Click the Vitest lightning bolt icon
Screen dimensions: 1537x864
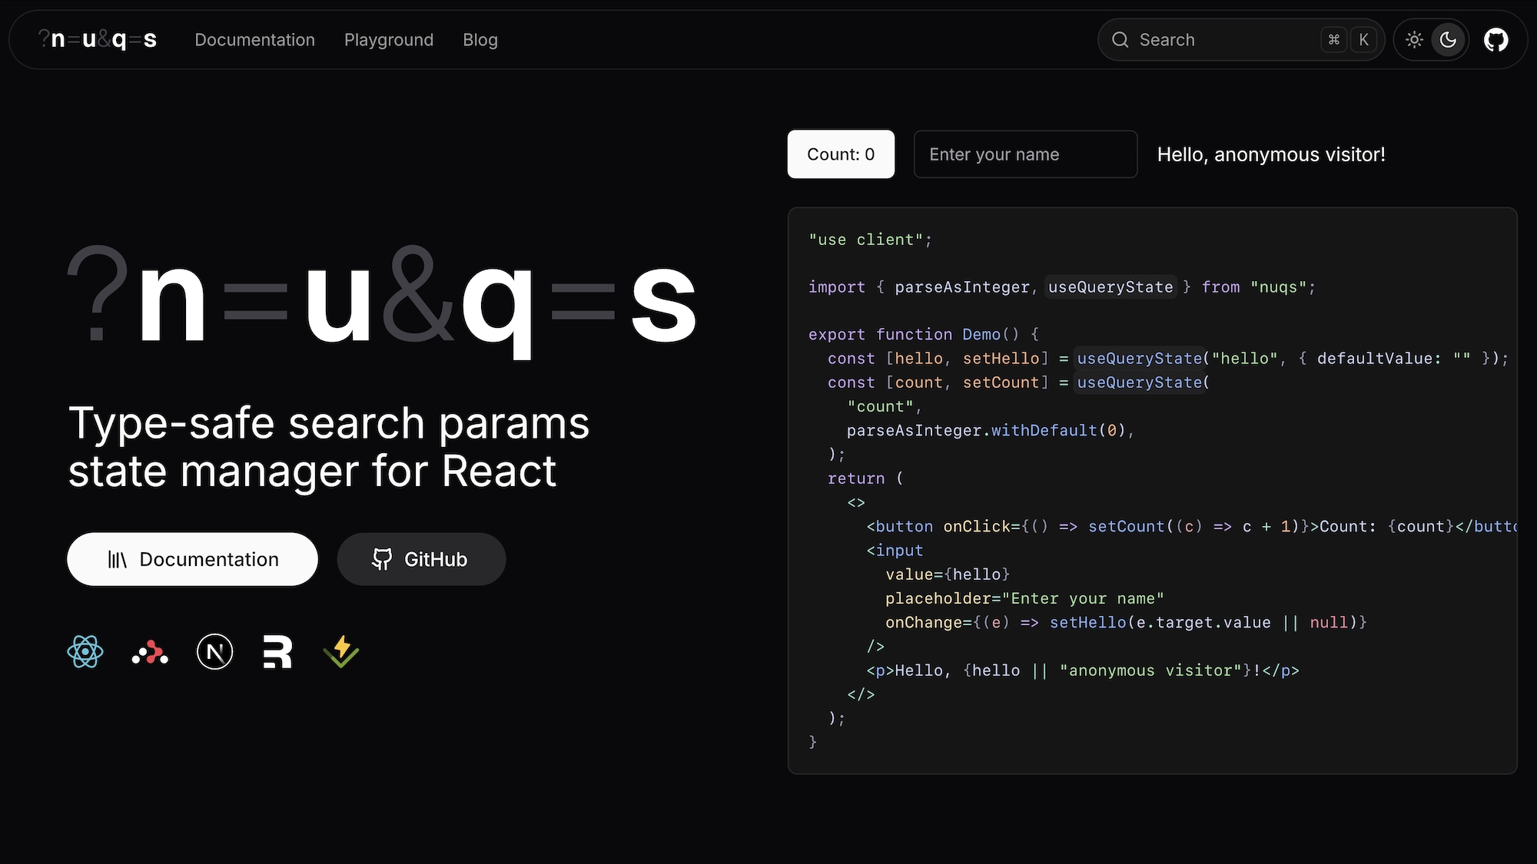341,652
